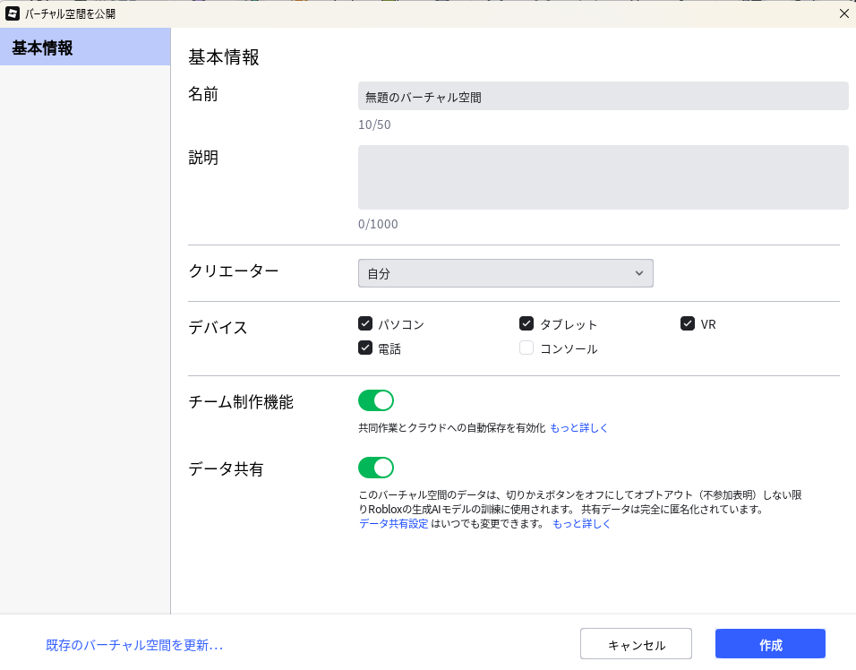Click the コンソール label text
The image size is (856, 670).
pos(569,349)
